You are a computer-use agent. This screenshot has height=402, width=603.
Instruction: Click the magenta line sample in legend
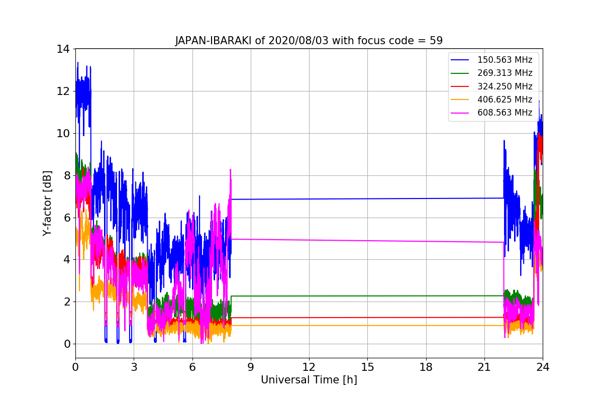tap(461, 113)
